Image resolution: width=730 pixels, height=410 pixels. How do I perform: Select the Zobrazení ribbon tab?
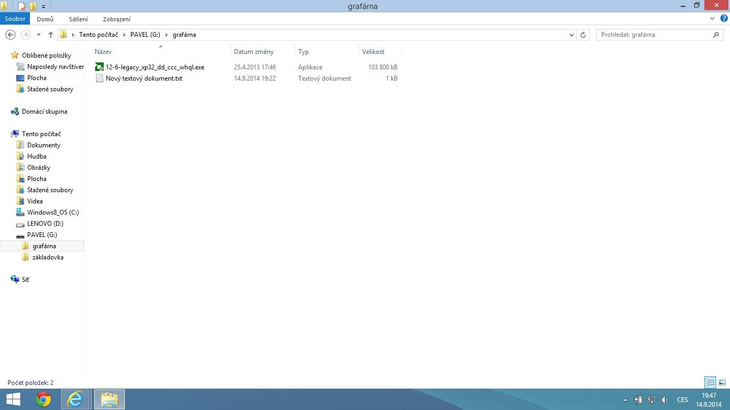click(x=117, y=19)
